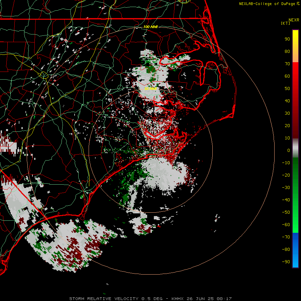The height and width of the screenshot is (301, 301).
Task: Click the 20 value on velocity scale
Action: click(x=287, y=126)
